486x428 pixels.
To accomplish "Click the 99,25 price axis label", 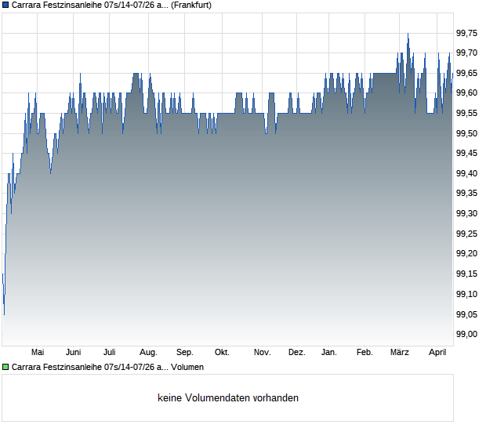I will (x=467, y=234).
